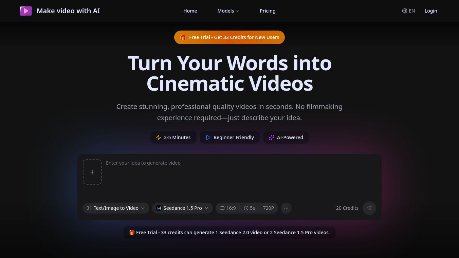Click the purple play logo icon
459x258 pixels.
(26, 11)
